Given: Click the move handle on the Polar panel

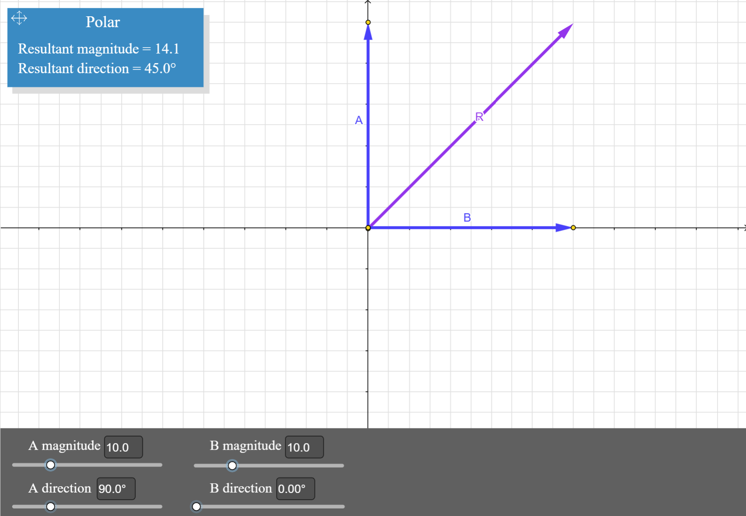Looking at the screenshot, I should tap(19, 18).
